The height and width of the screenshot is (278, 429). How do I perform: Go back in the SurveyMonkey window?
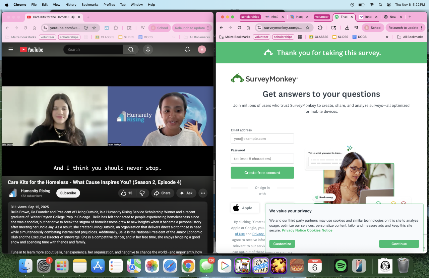pyautogui.click(x=221, y=28)
